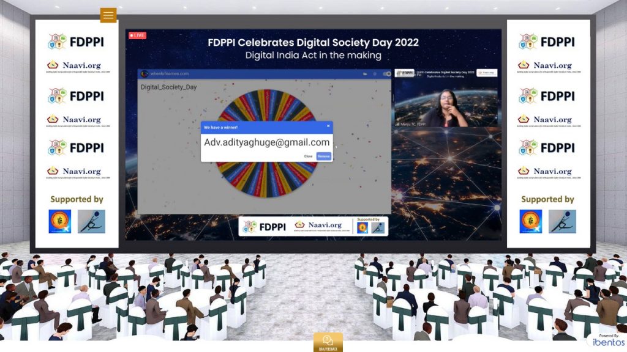The image size is (627, 352).
Task: Click the wheelofnames.com title text
Action: click(169, 74)
